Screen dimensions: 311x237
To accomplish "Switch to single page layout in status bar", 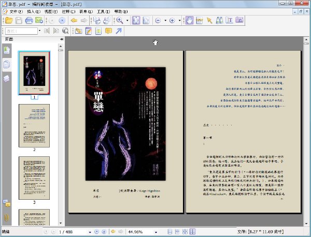I will click(x=170, y=231).
